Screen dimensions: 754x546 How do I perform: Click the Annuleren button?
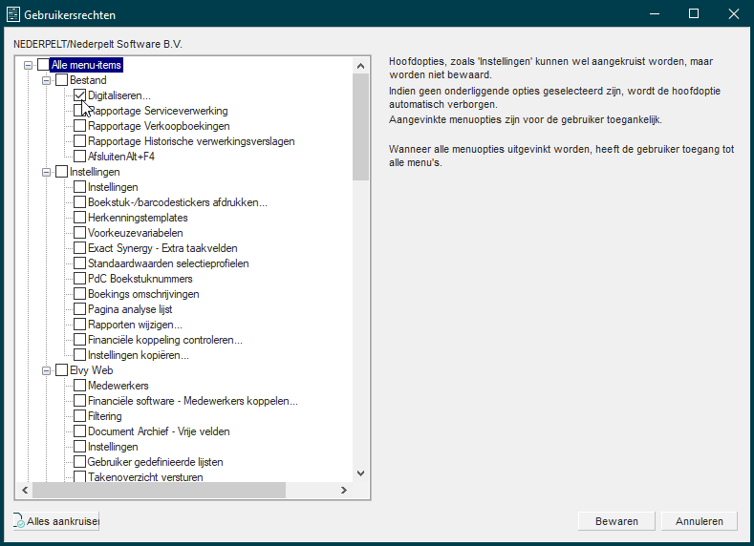700,521
